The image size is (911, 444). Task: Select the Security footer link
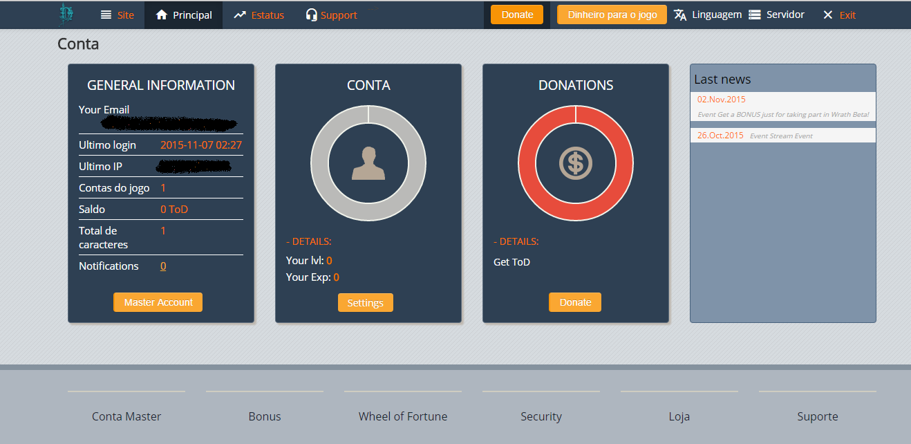[541, 416]
